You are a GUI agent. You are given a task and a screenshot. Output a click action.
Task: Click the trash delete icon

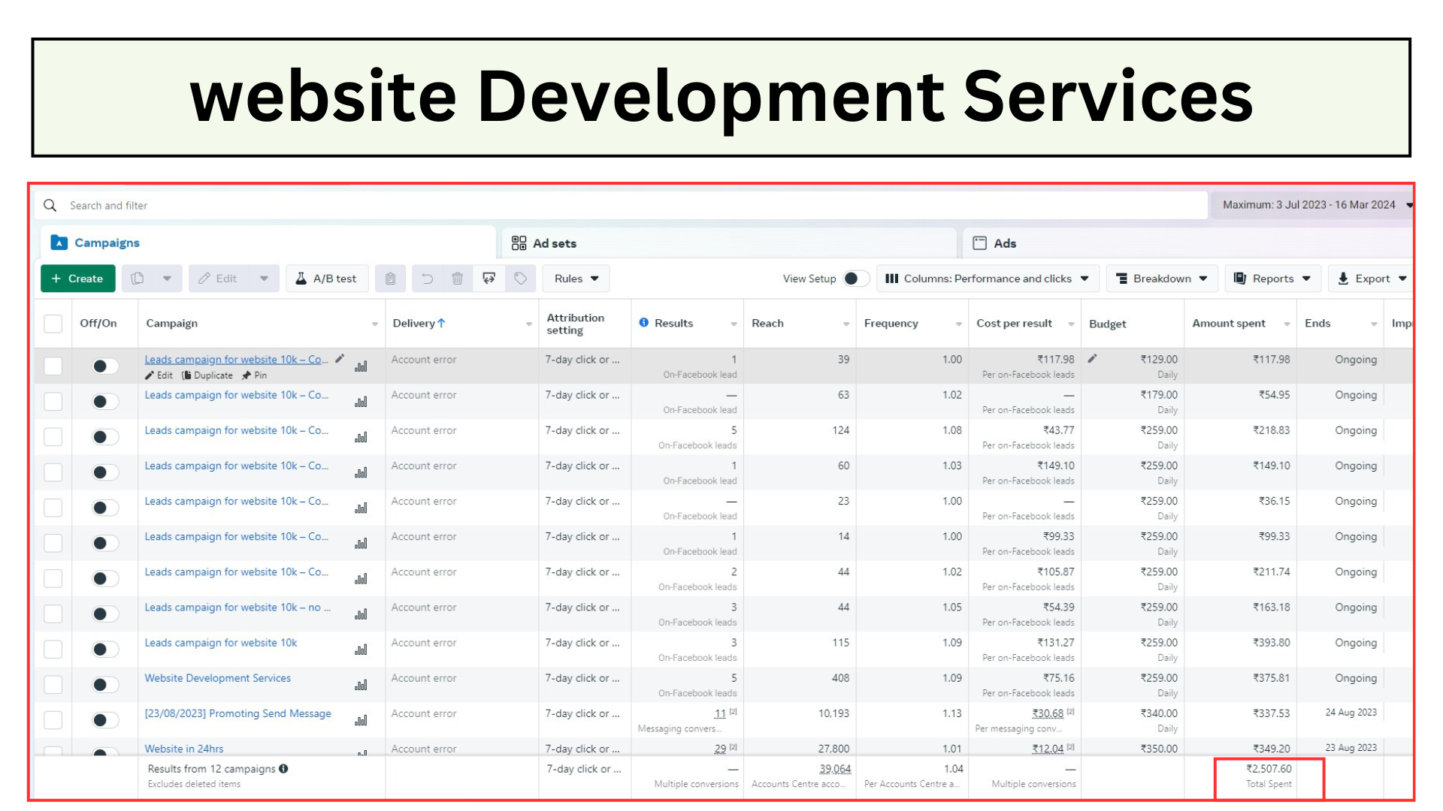(457, 279)
